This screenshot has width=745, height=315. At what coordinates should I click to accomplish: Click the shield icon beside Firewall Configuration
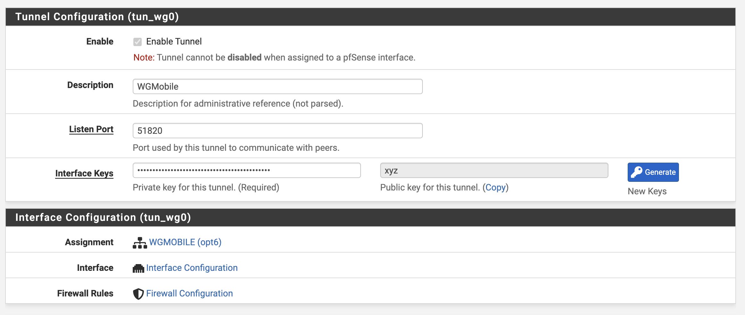click(x=138, y=294)
